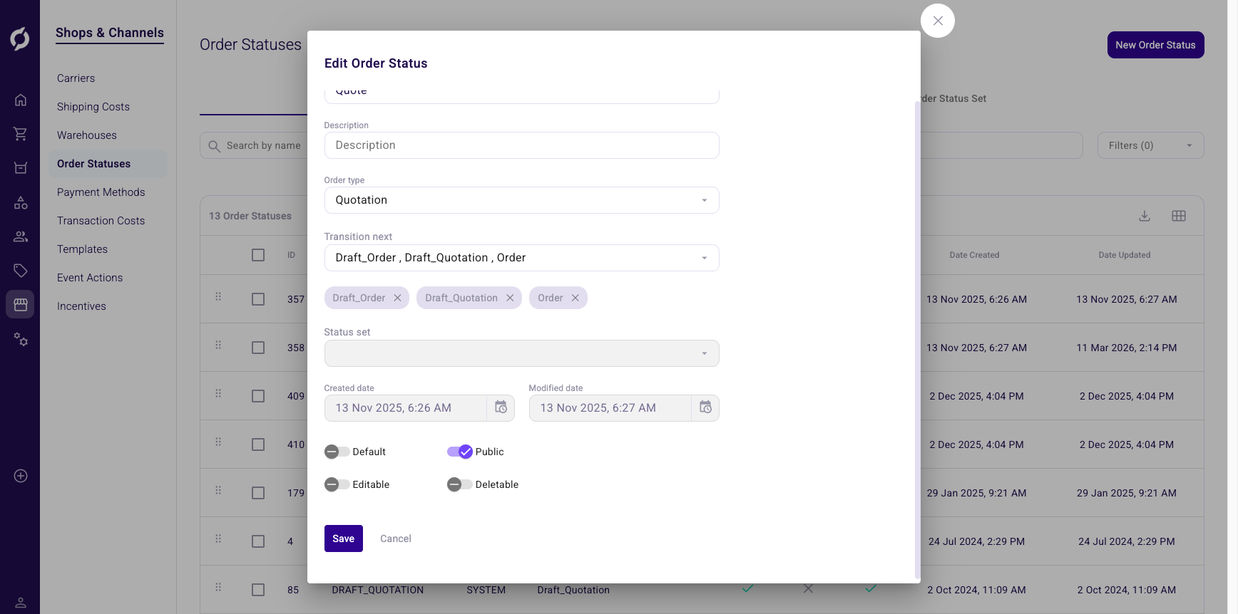The image size is (1238, 614).
Task: Check the checkbox for row 358
Action: tap(258, 348)
